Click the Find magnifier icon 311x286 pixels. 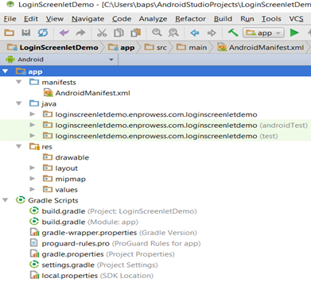click(157, 33)
